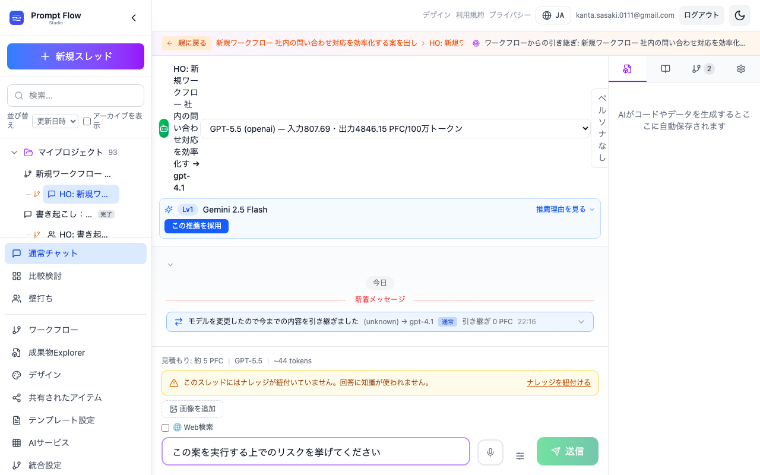Go back with 親に戻る button
The height and width of the screenshot is (475, 760).
click(x=186, y=43)
